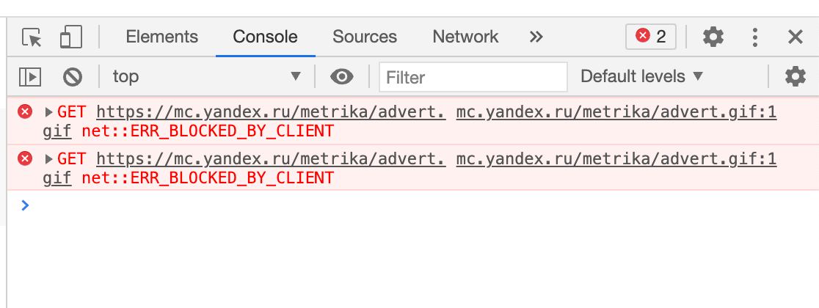Click the red error count badge
Image resolution: width=819 pixels, height=308 pixels.
coord(651,37)
